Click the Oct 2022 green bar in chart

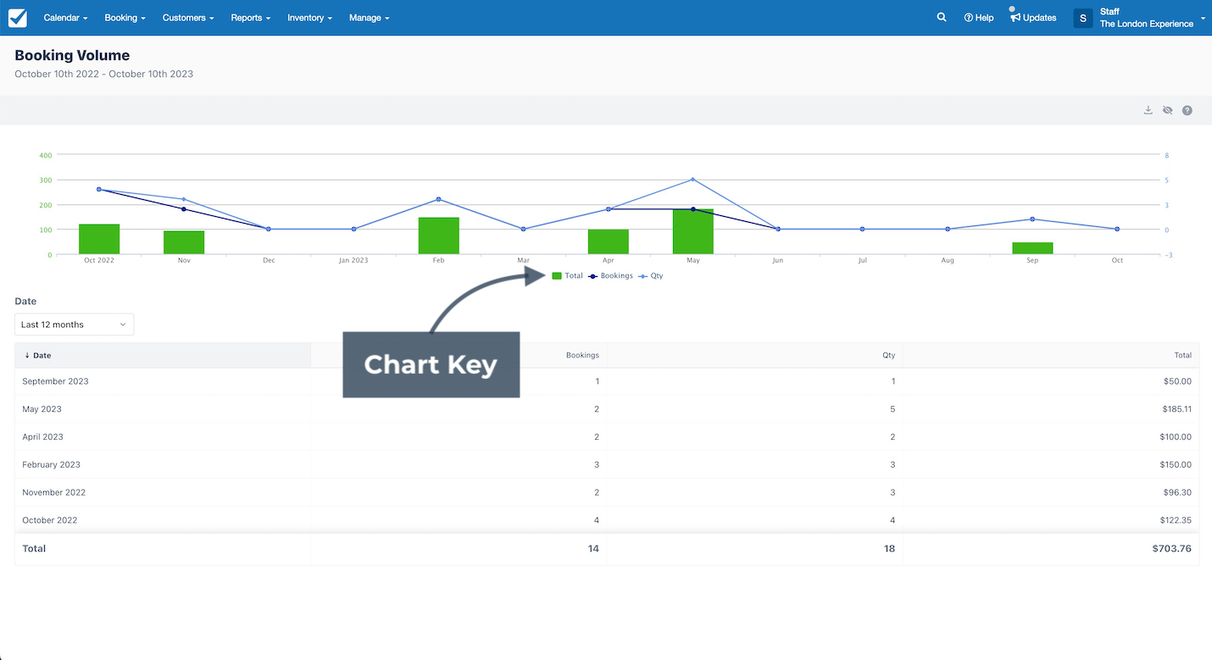pyautogui.click(x=99, y=239)
